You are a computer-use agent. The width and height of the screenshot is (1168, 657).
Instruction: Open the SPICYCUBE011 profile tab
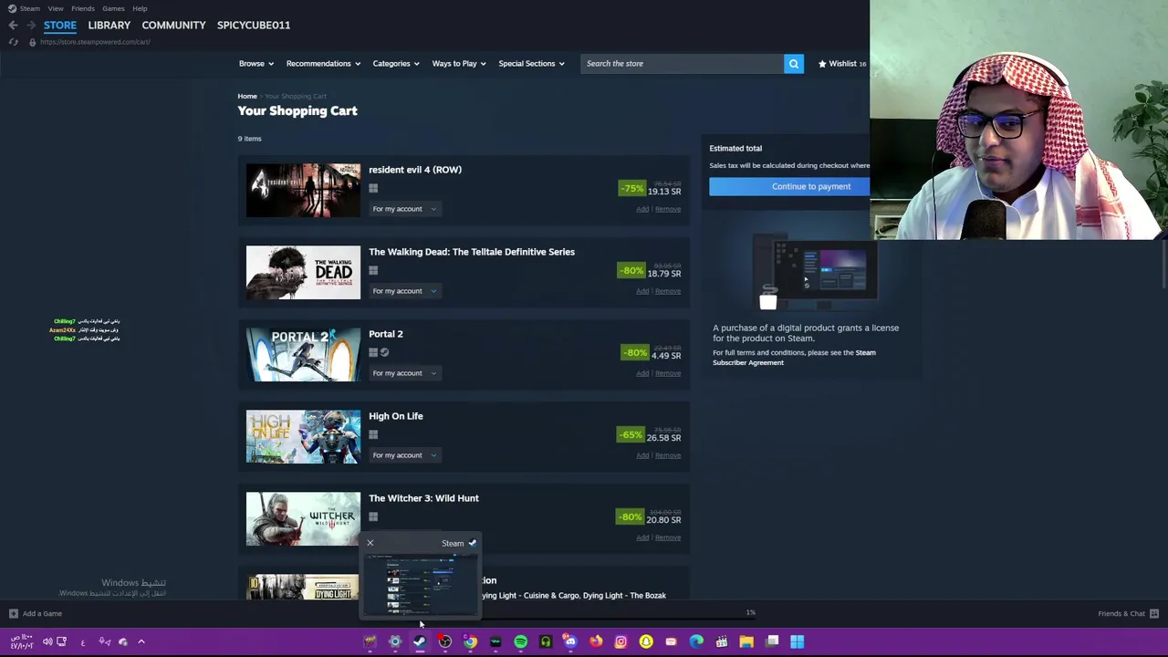click(254, 26)
